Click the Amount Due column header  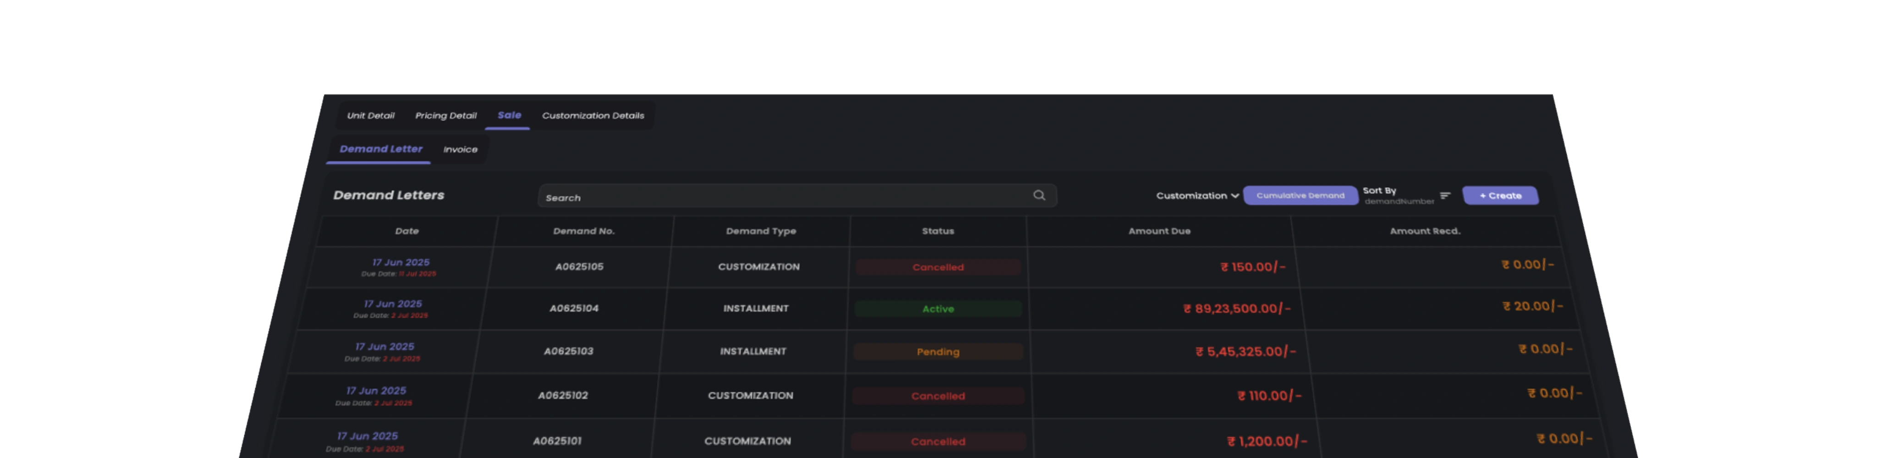[x=1159, y=231]
